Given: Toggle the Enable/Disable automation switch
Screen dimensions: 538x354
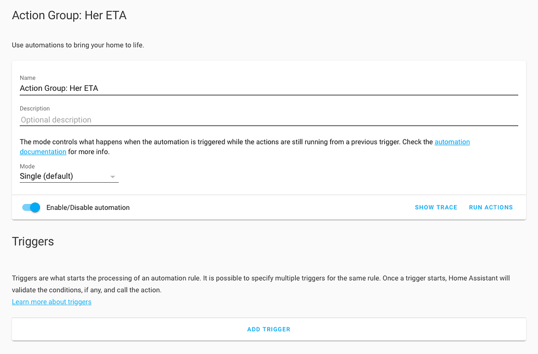Looking at the screenshot, I should tap(31, 208).
